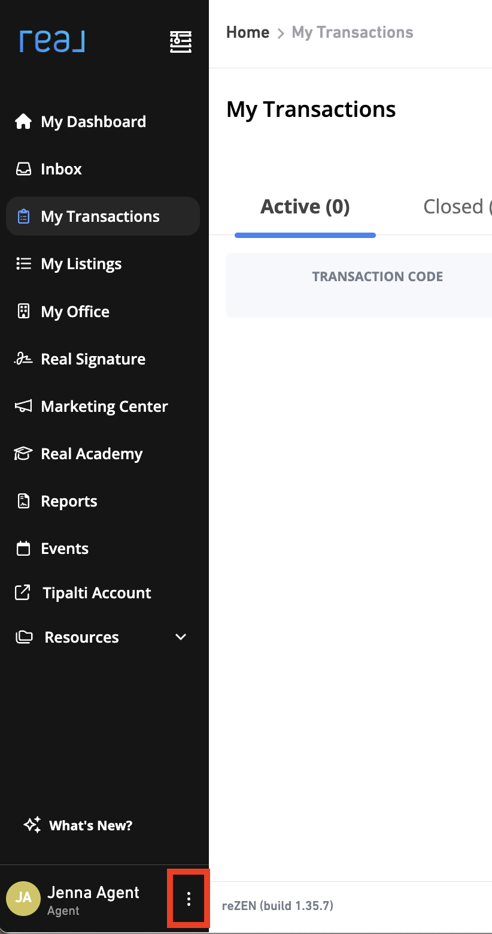
Task: Open Real Signature
Action: coord(93,359)
